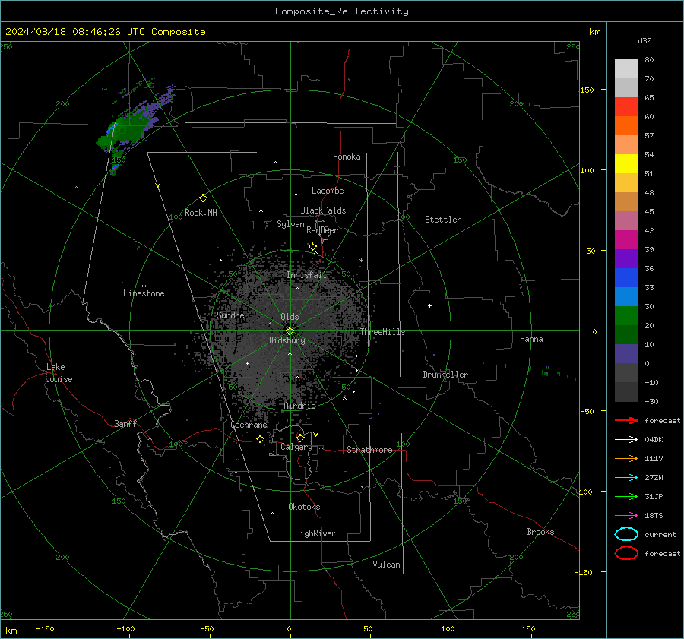This screenshot has width=684, height=639.
Task: Pick the magenta 18TS arrow symbol
Action: 626,516
